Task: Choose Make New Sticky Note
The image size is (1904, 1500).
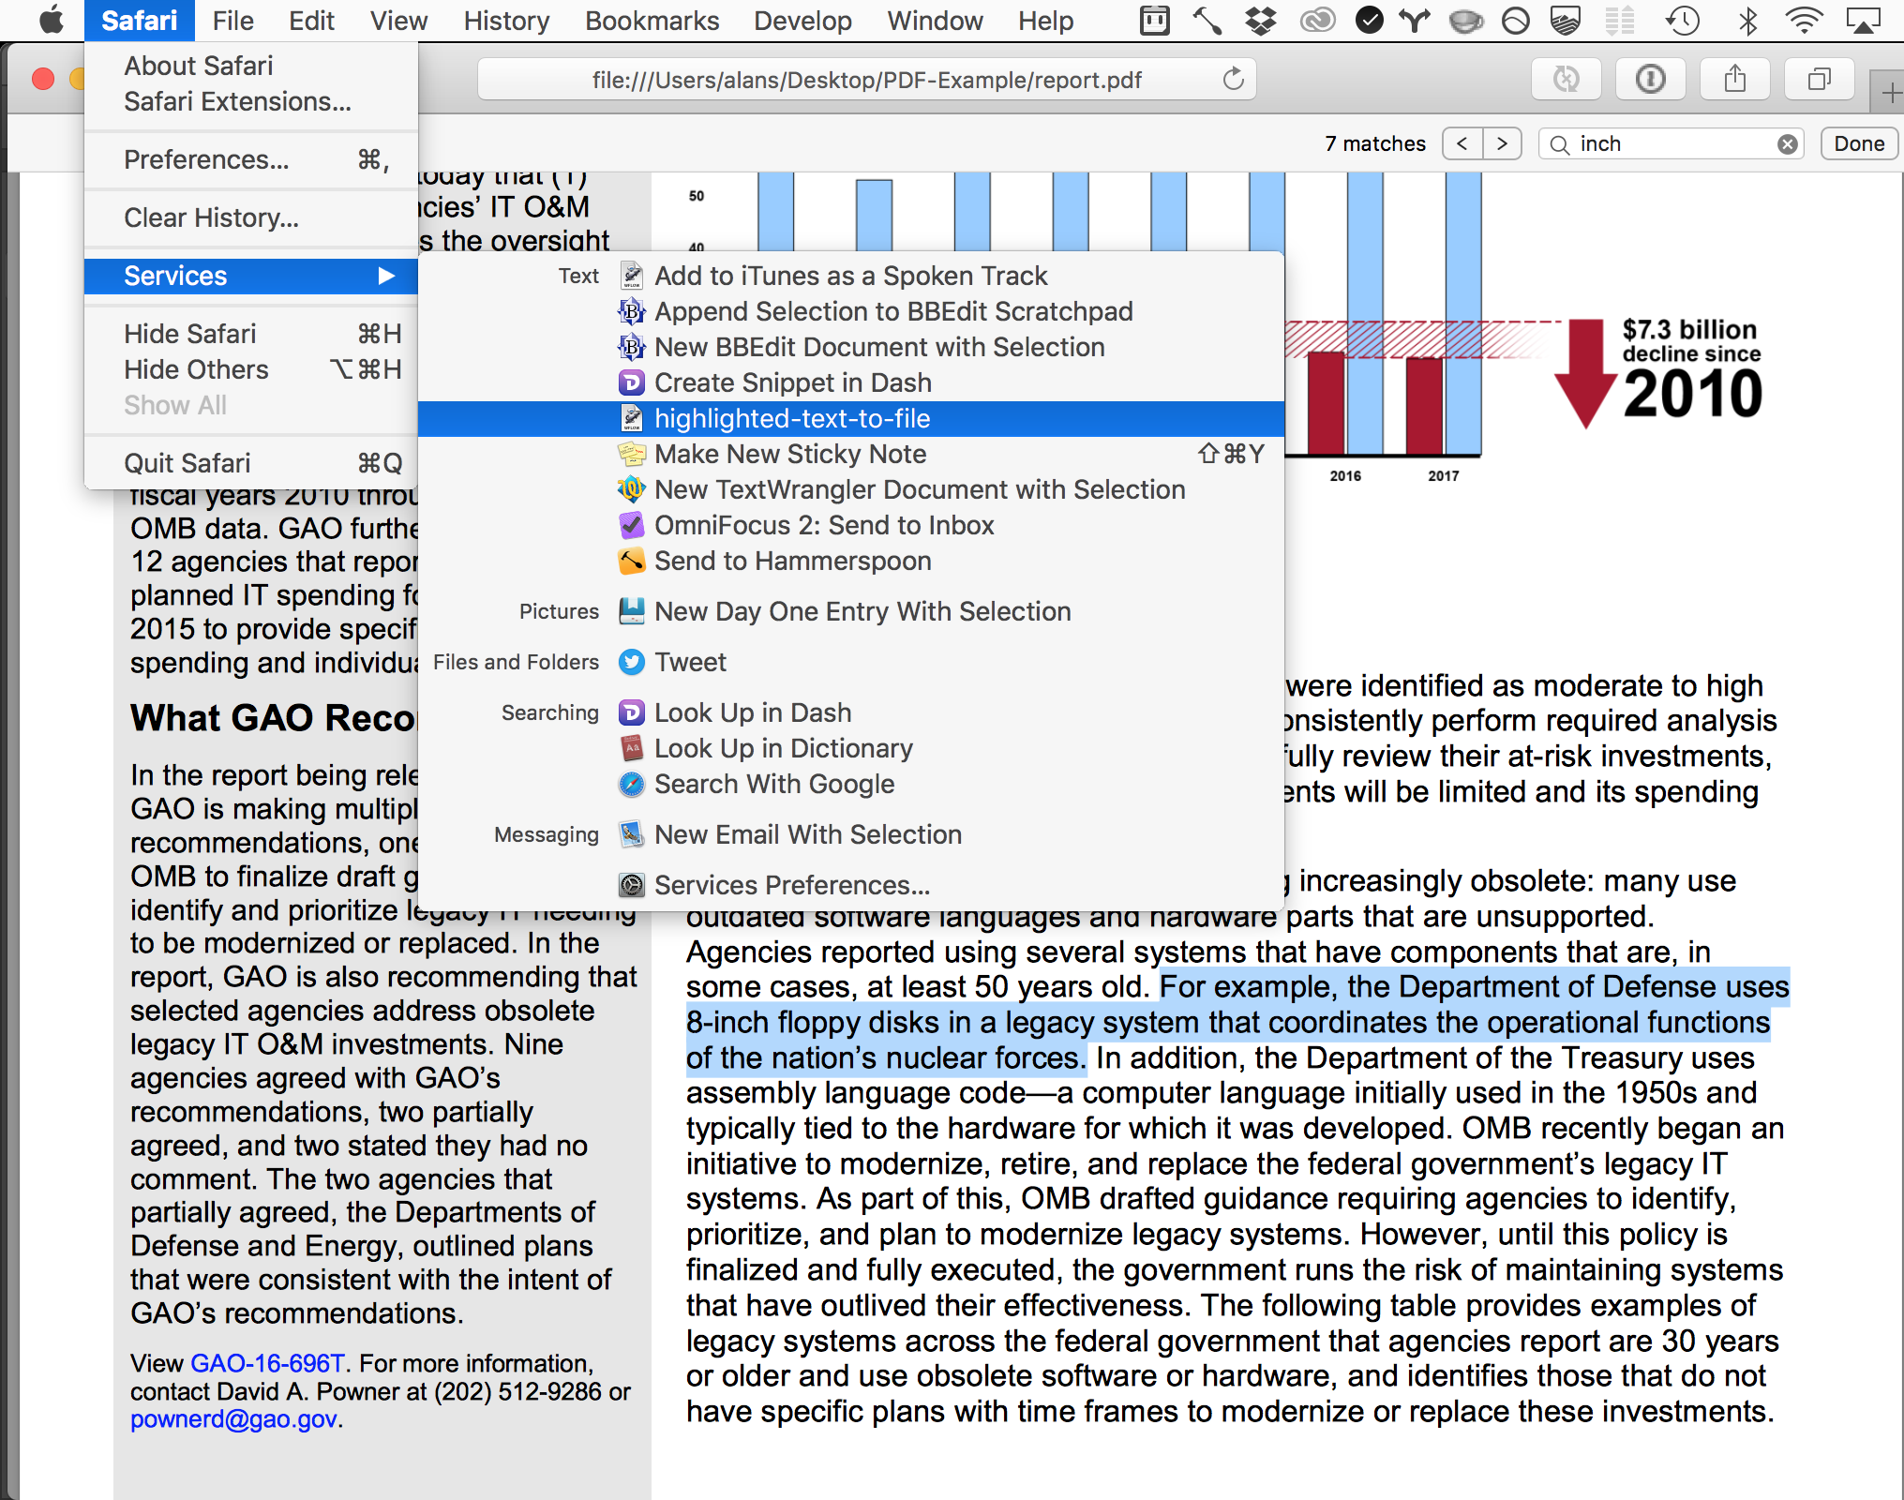Action: pyautogui.click(x=789, y=455)
